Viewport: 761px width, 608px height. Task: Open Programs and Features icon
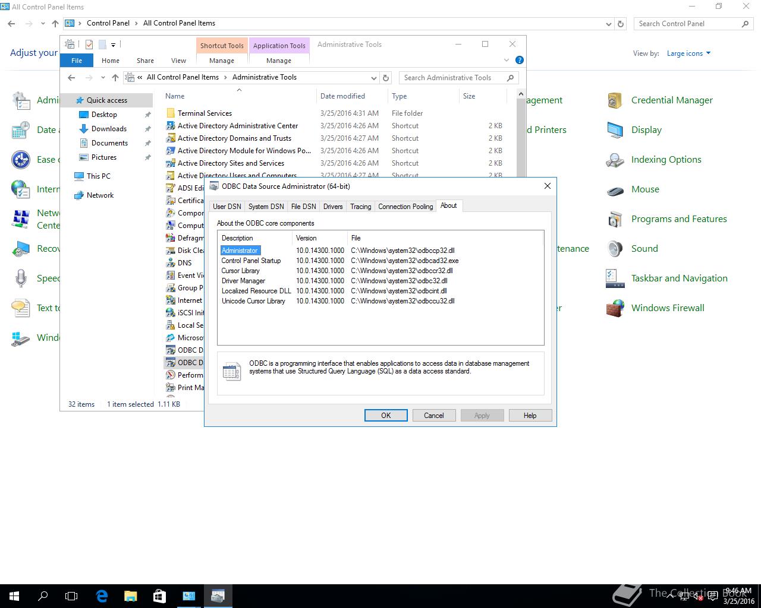coord(615,219)
